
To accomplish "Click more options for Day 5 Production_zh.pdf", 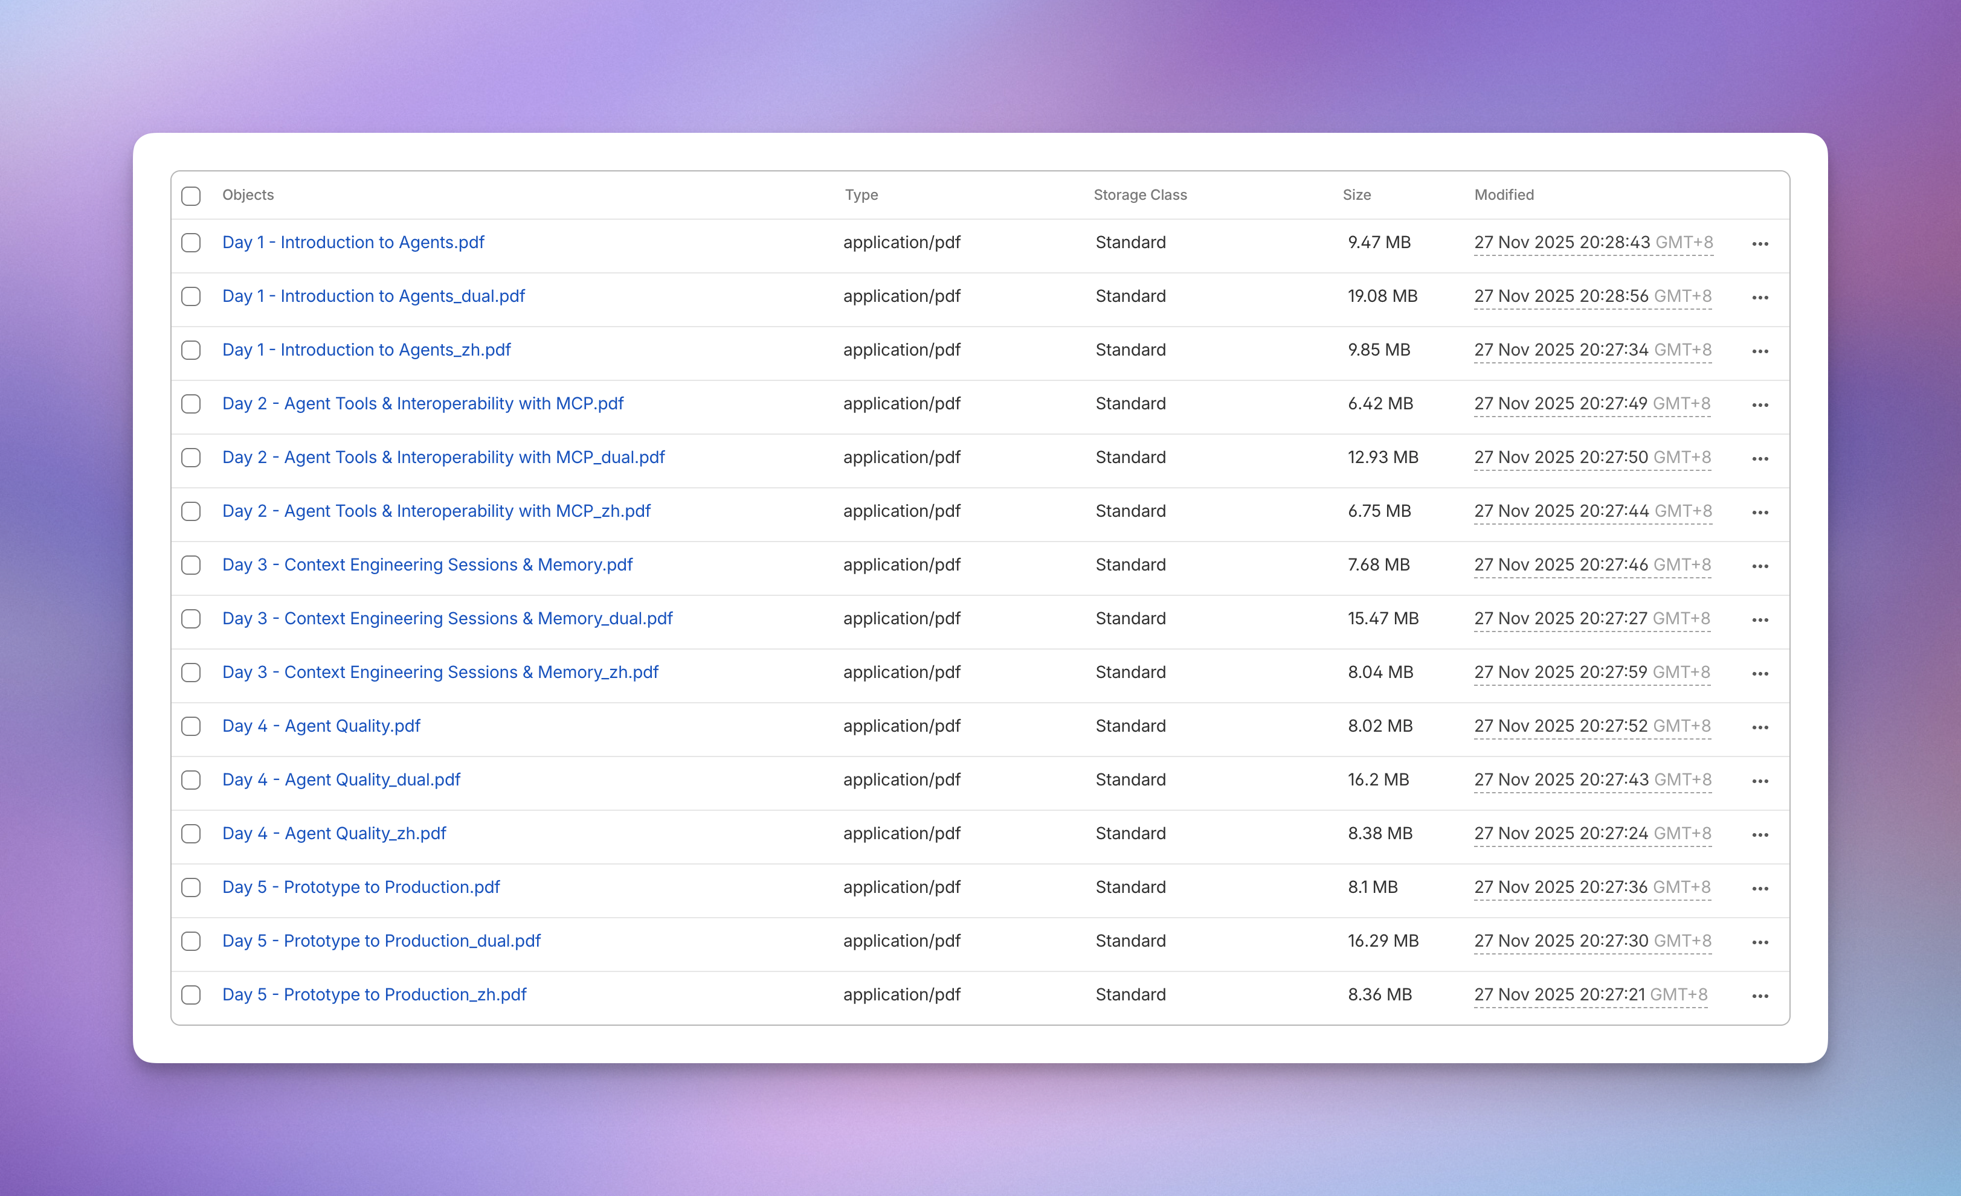I will click(x=1760, y=996).
